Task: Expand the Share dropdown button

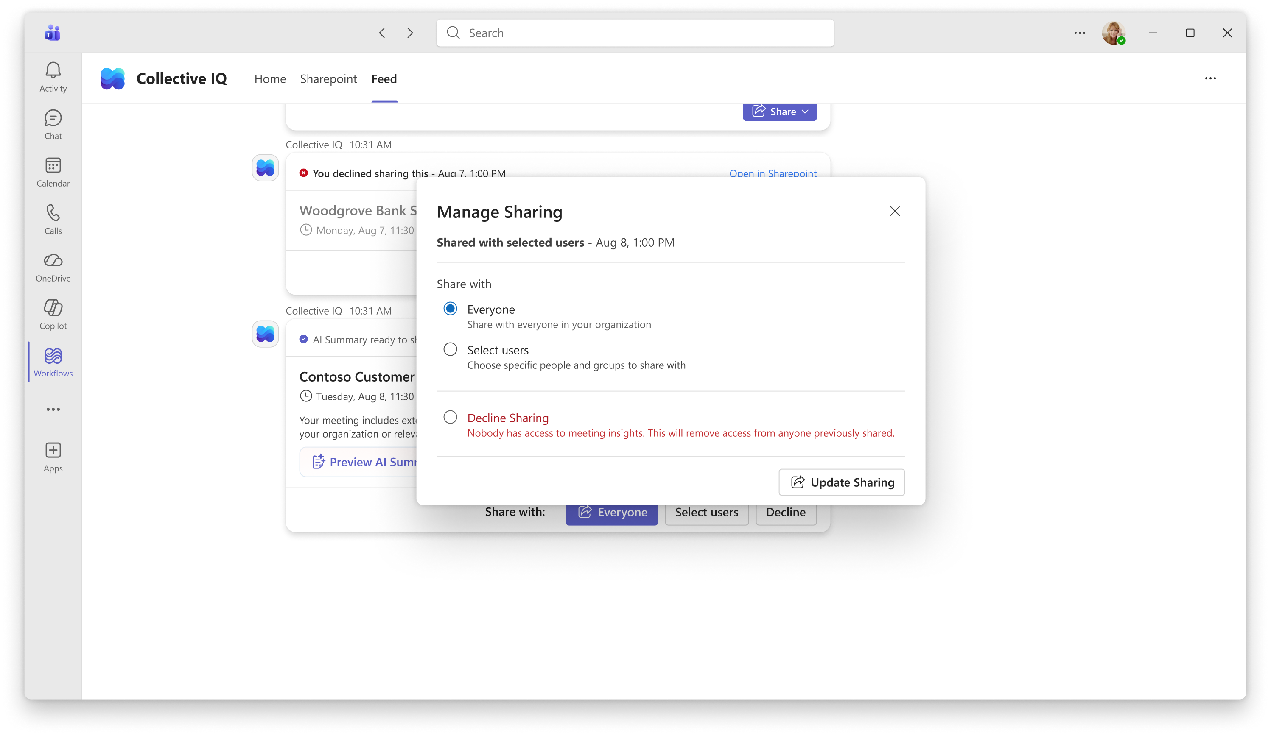Action: (780, 112)
